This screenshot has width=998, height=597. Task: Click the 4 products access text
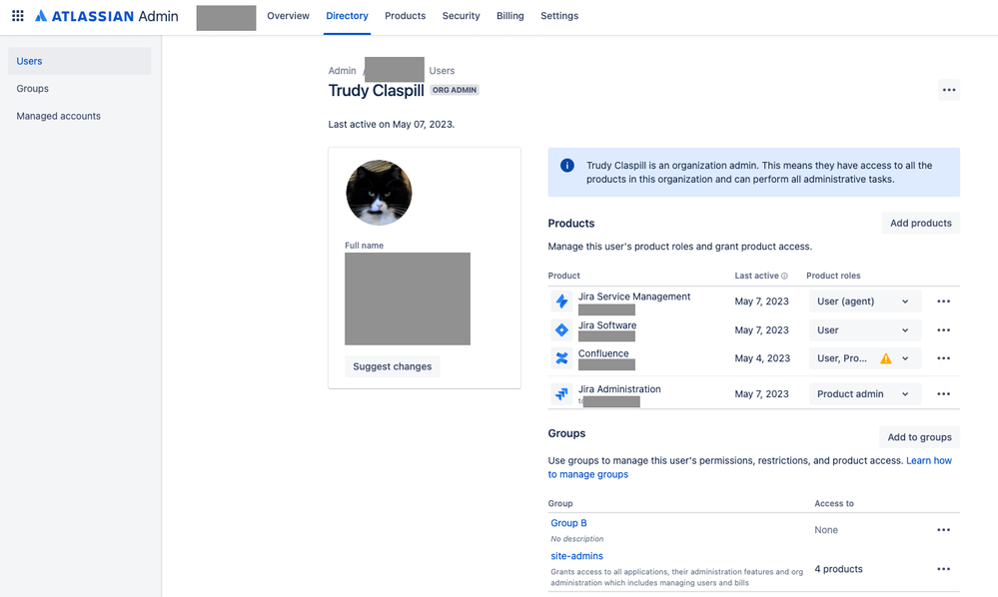tap(838, 569)
